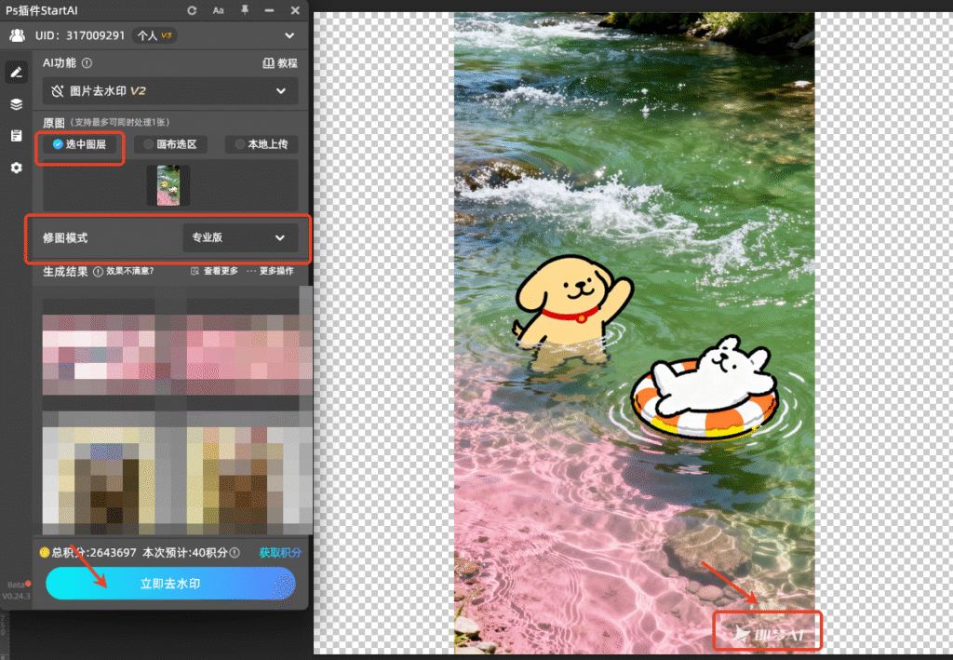Image resolution: width=953 pixels, height=660 pixels.
Task: Click the 效果不满意? link
Action: click(x=130, y=271)
